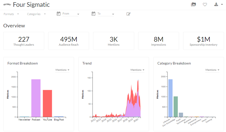Select the 8M Impressions card
This screenshot has height=132, width=226.
click(159, 41)
